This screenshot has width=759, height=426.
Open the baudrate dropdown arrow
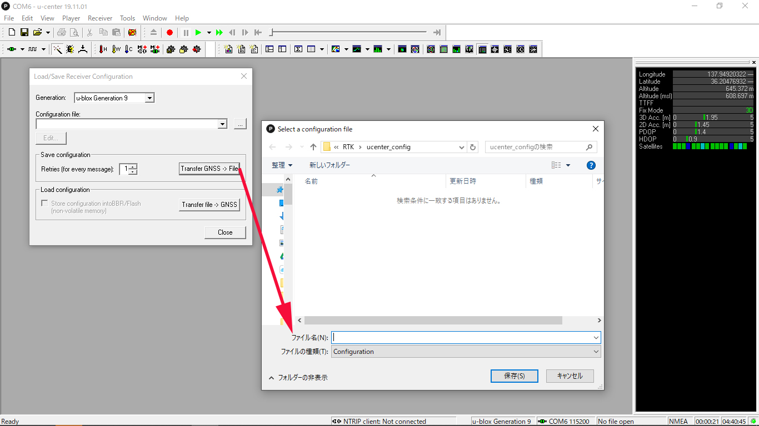point(44,49)
